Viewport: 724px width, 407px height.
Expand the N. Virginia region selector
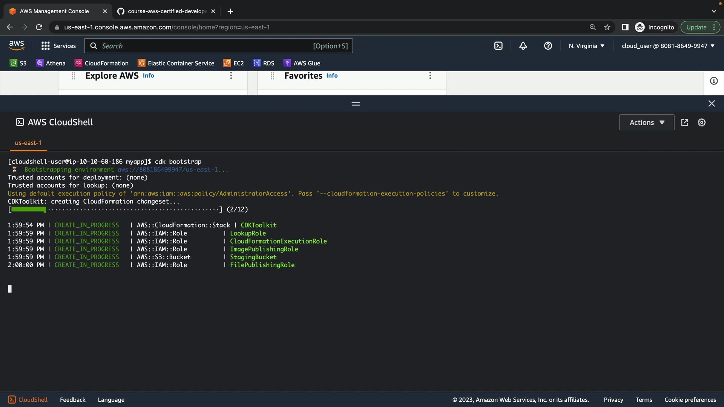point(586,46)
